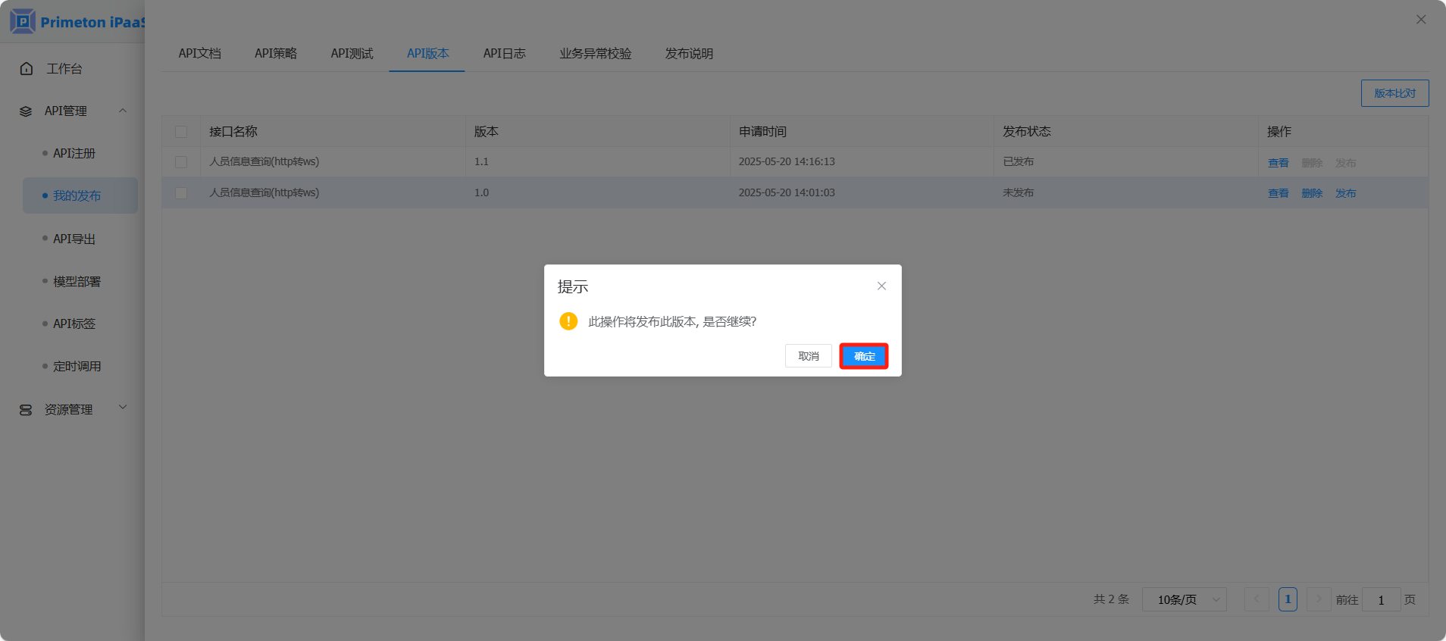Image resolution: width=1446 pixels, height=641 pixels.
Task: Click the 操作 column header
Action: coord(1279,132)
